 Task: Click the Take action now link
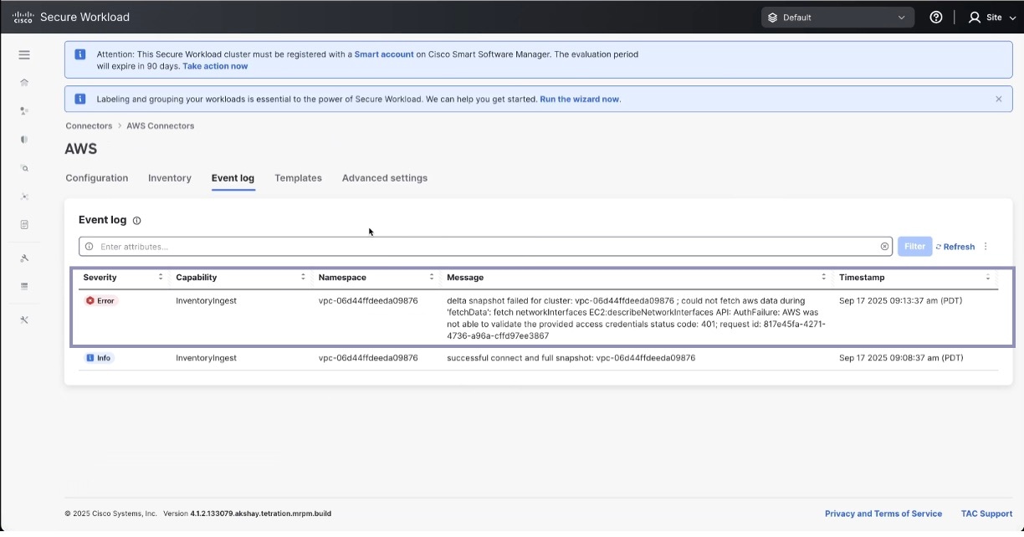(215, 66)
